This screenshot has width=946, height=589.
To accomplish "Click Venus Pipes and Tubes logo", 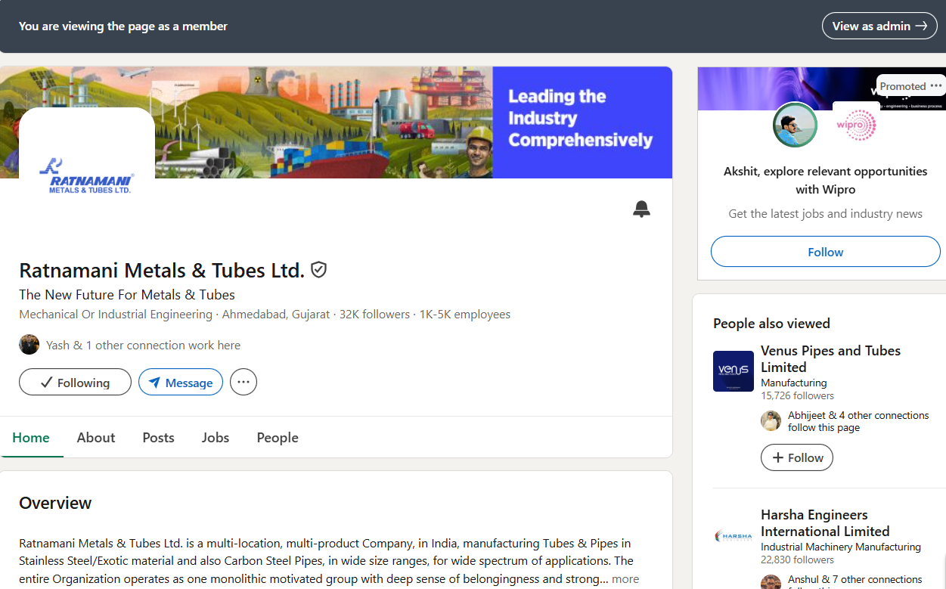I will tap(734, 371).
